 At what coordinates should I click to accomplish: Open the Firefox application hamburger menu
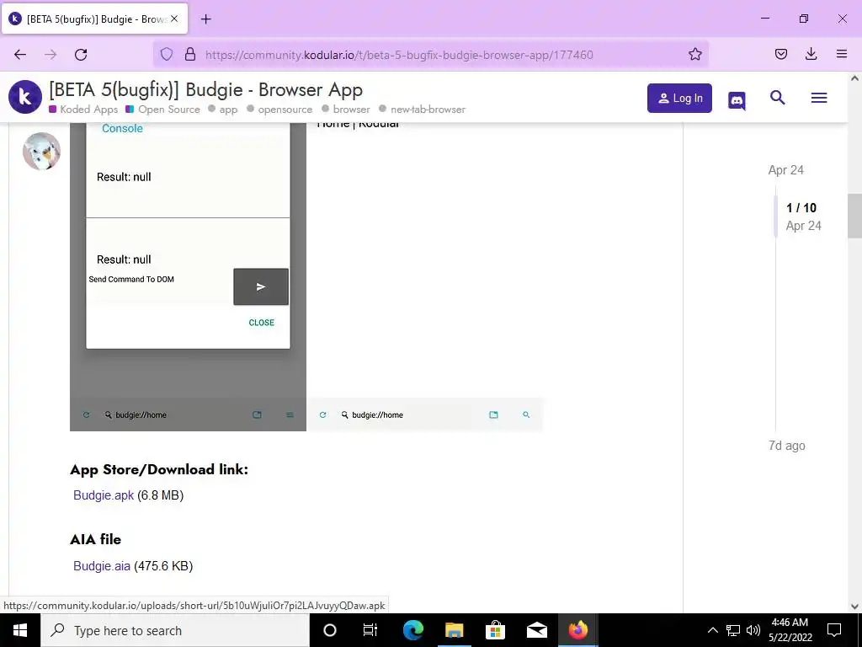click(x=842, y=54)
